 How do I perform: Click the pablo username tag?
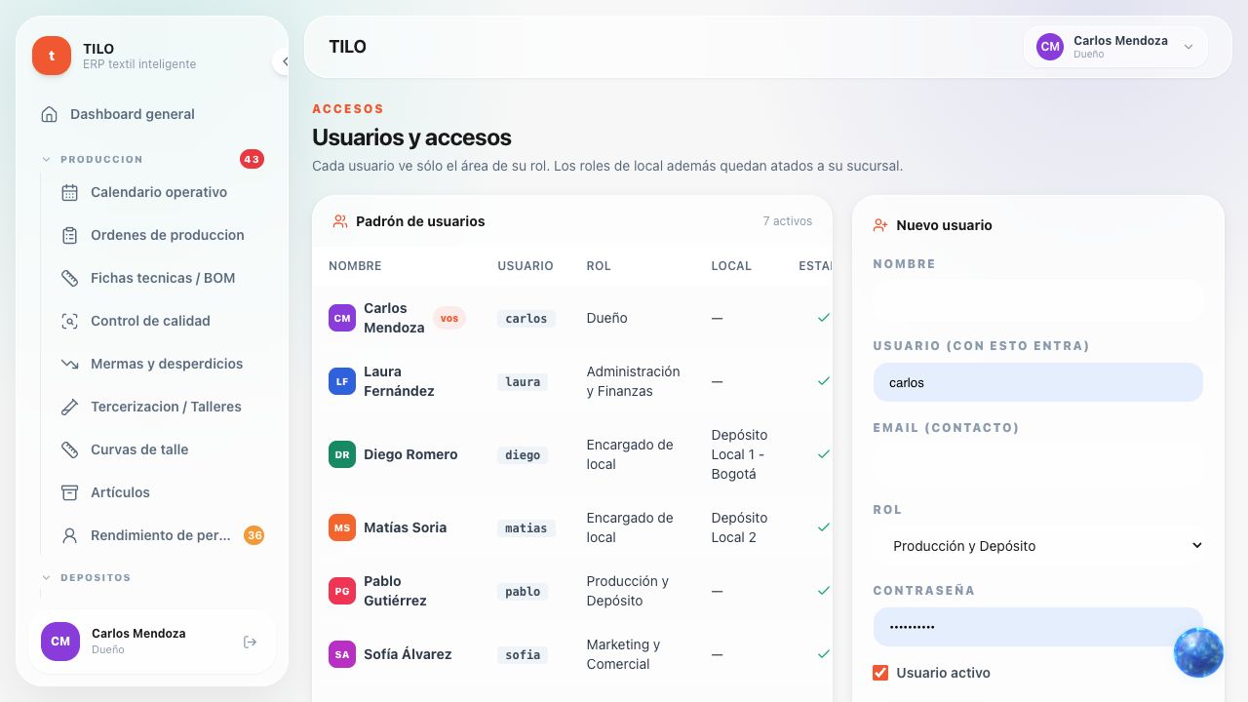coord(523,592)
